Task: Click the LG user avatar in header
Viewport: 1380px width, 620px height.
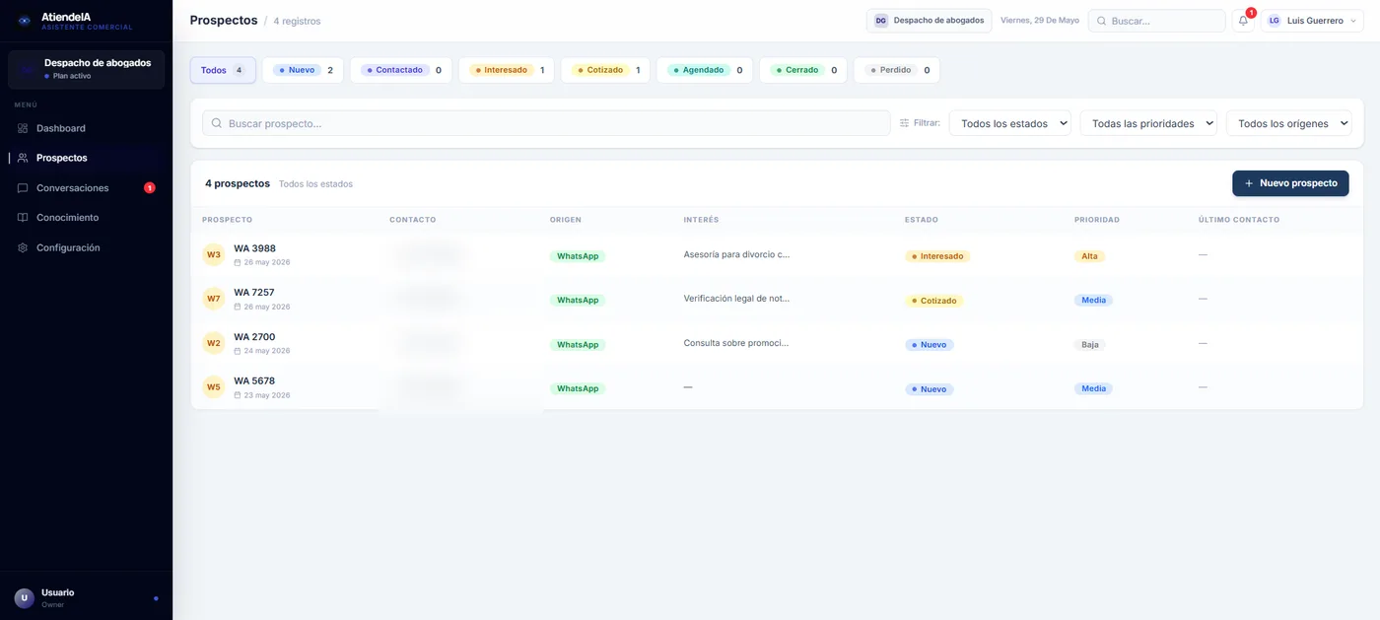Action: tap(1275, 21)
